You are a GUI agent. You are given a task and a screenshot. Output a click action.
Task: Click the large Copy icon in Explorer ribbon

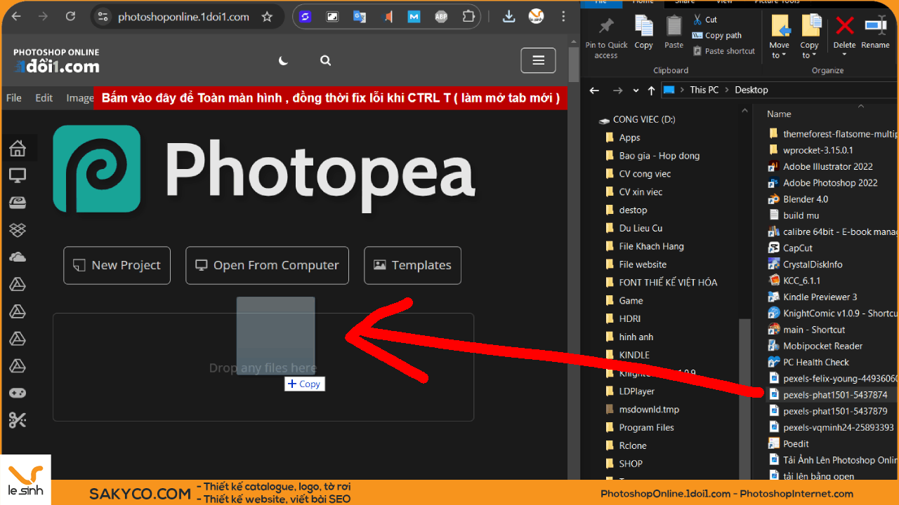click(644, 32)
